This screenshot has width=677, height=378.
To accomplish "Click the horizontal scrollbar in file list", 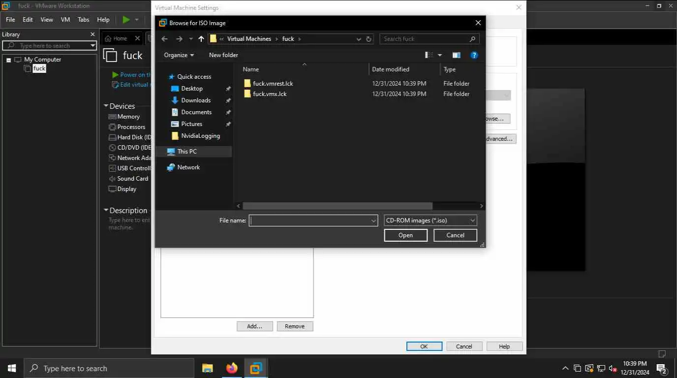I will click(x=338, y=206).
